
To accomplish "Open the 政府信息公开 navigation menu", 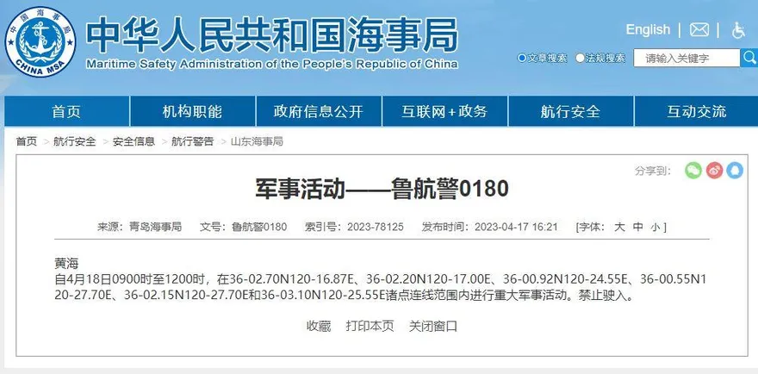I will tap(318, 111).
